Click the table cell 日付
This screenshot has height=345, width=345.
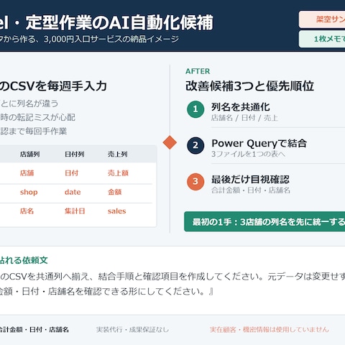pyautogui.click(x=71, y=173)
